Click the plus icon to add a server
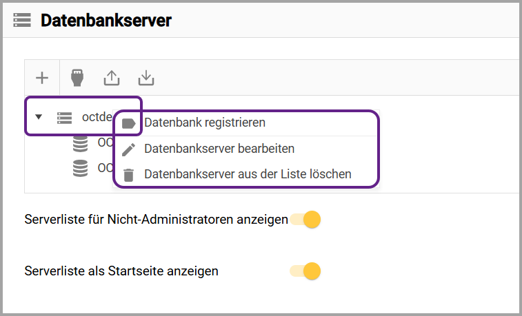522x316 pixels. click(42, 78)
